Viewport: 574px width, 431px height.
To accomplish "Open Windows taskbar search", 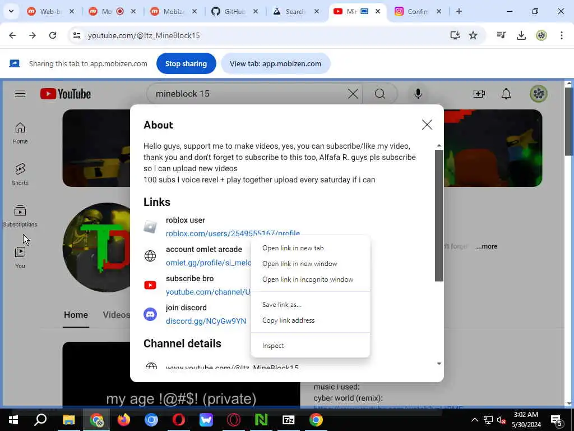I will click(x=40, y=420).
